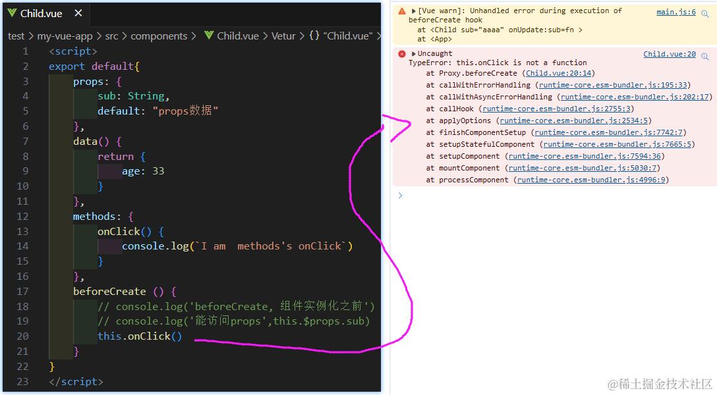This screenshot has height=395, width=717.
Task: Click the red error circle icon
Action: [x=402, y=54]
